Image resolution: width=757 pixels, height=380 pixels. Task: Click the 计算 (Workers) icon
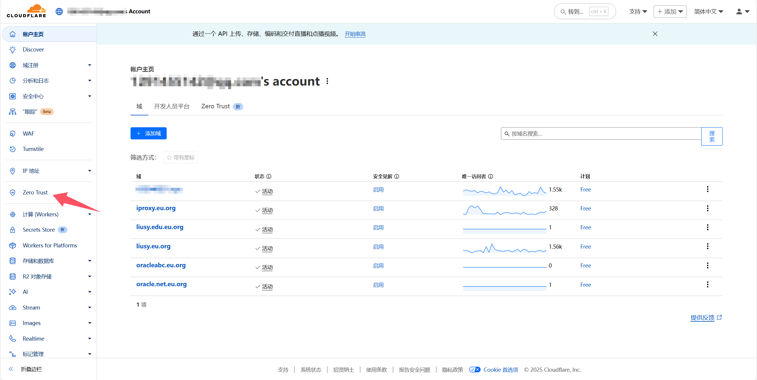pyautogui.click(x=12, y=214)
